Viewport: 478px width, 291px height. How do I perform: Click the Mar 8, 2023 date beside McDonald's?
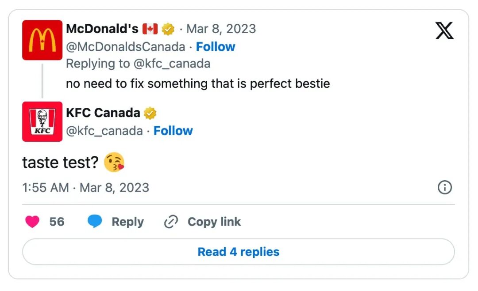pos(221,29)
